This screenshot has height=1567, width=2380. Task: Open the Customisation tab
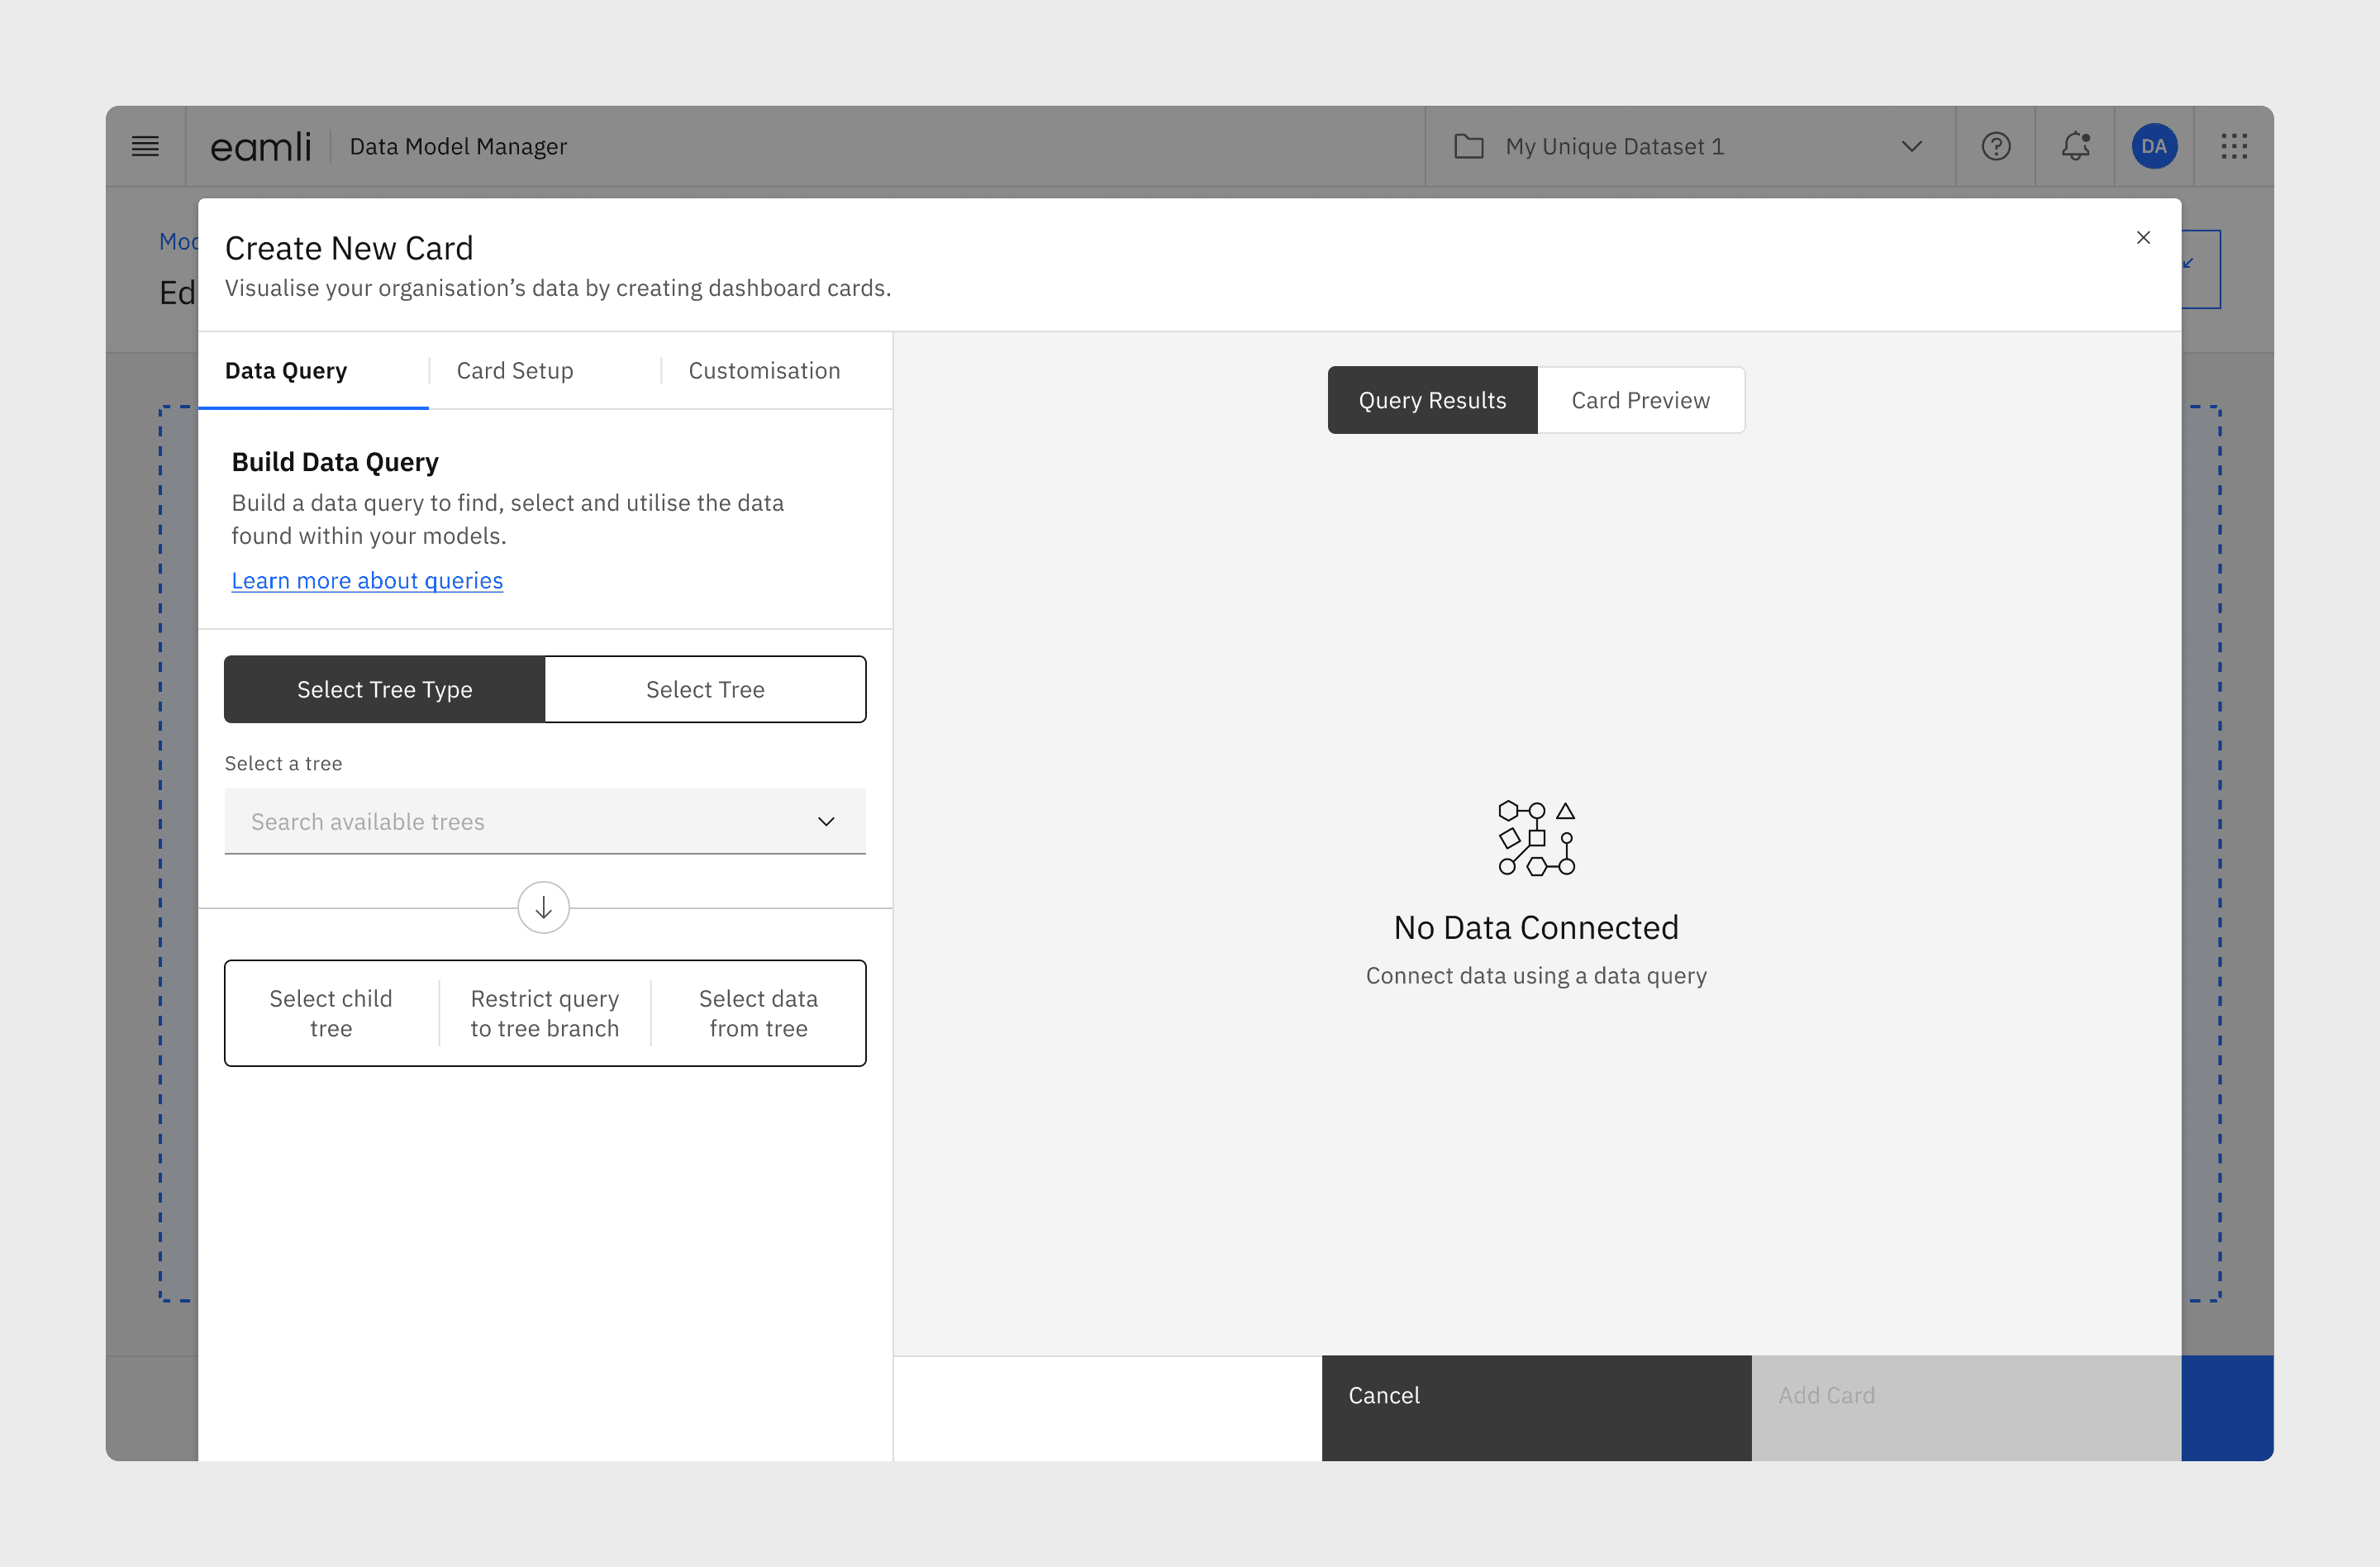764,371
